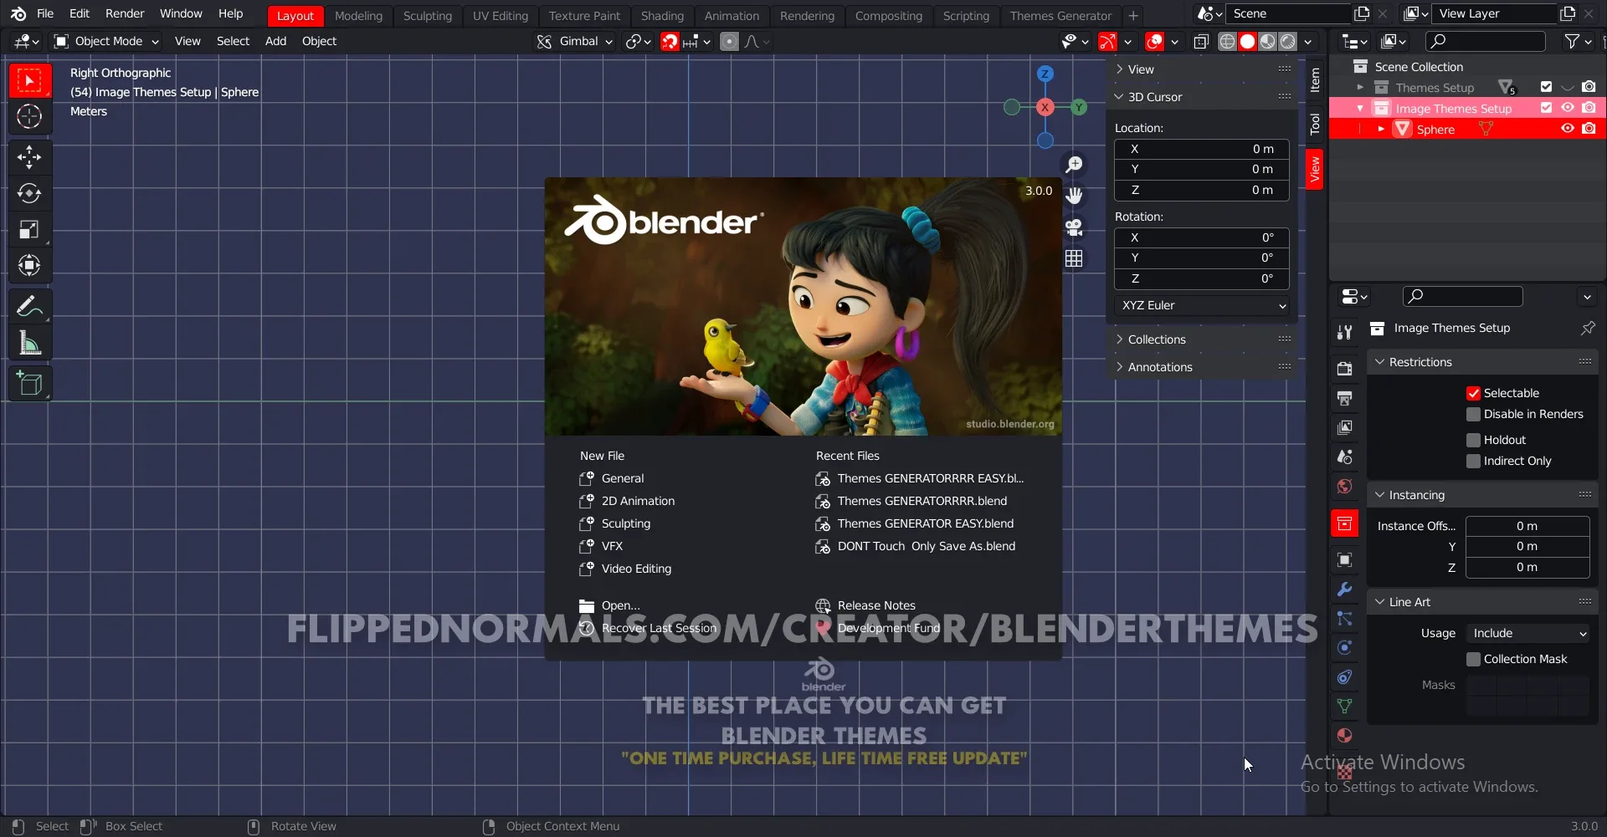Screen dimensions: 1607x837
Task: Click the viewport zoom magnifier icon
Action: pyautogui.click(x=1074, y=164)
